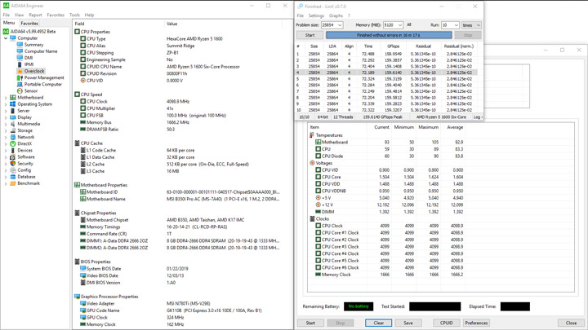
Task: Select the DirectX category icon
Action: 13,143
